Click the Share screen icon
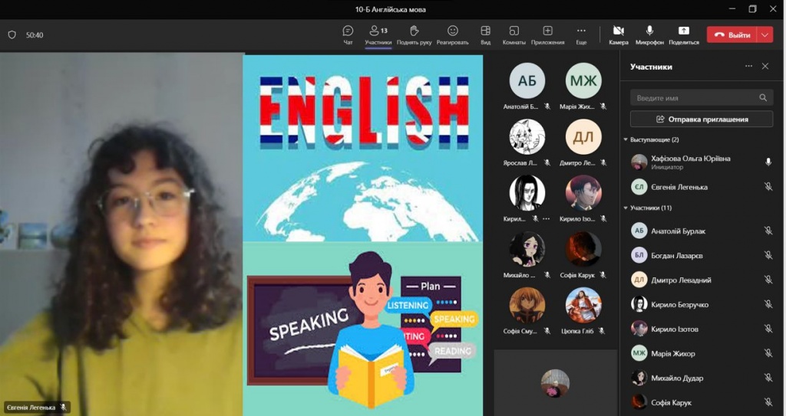Screen dimensions: 786x416 [683, 31]
